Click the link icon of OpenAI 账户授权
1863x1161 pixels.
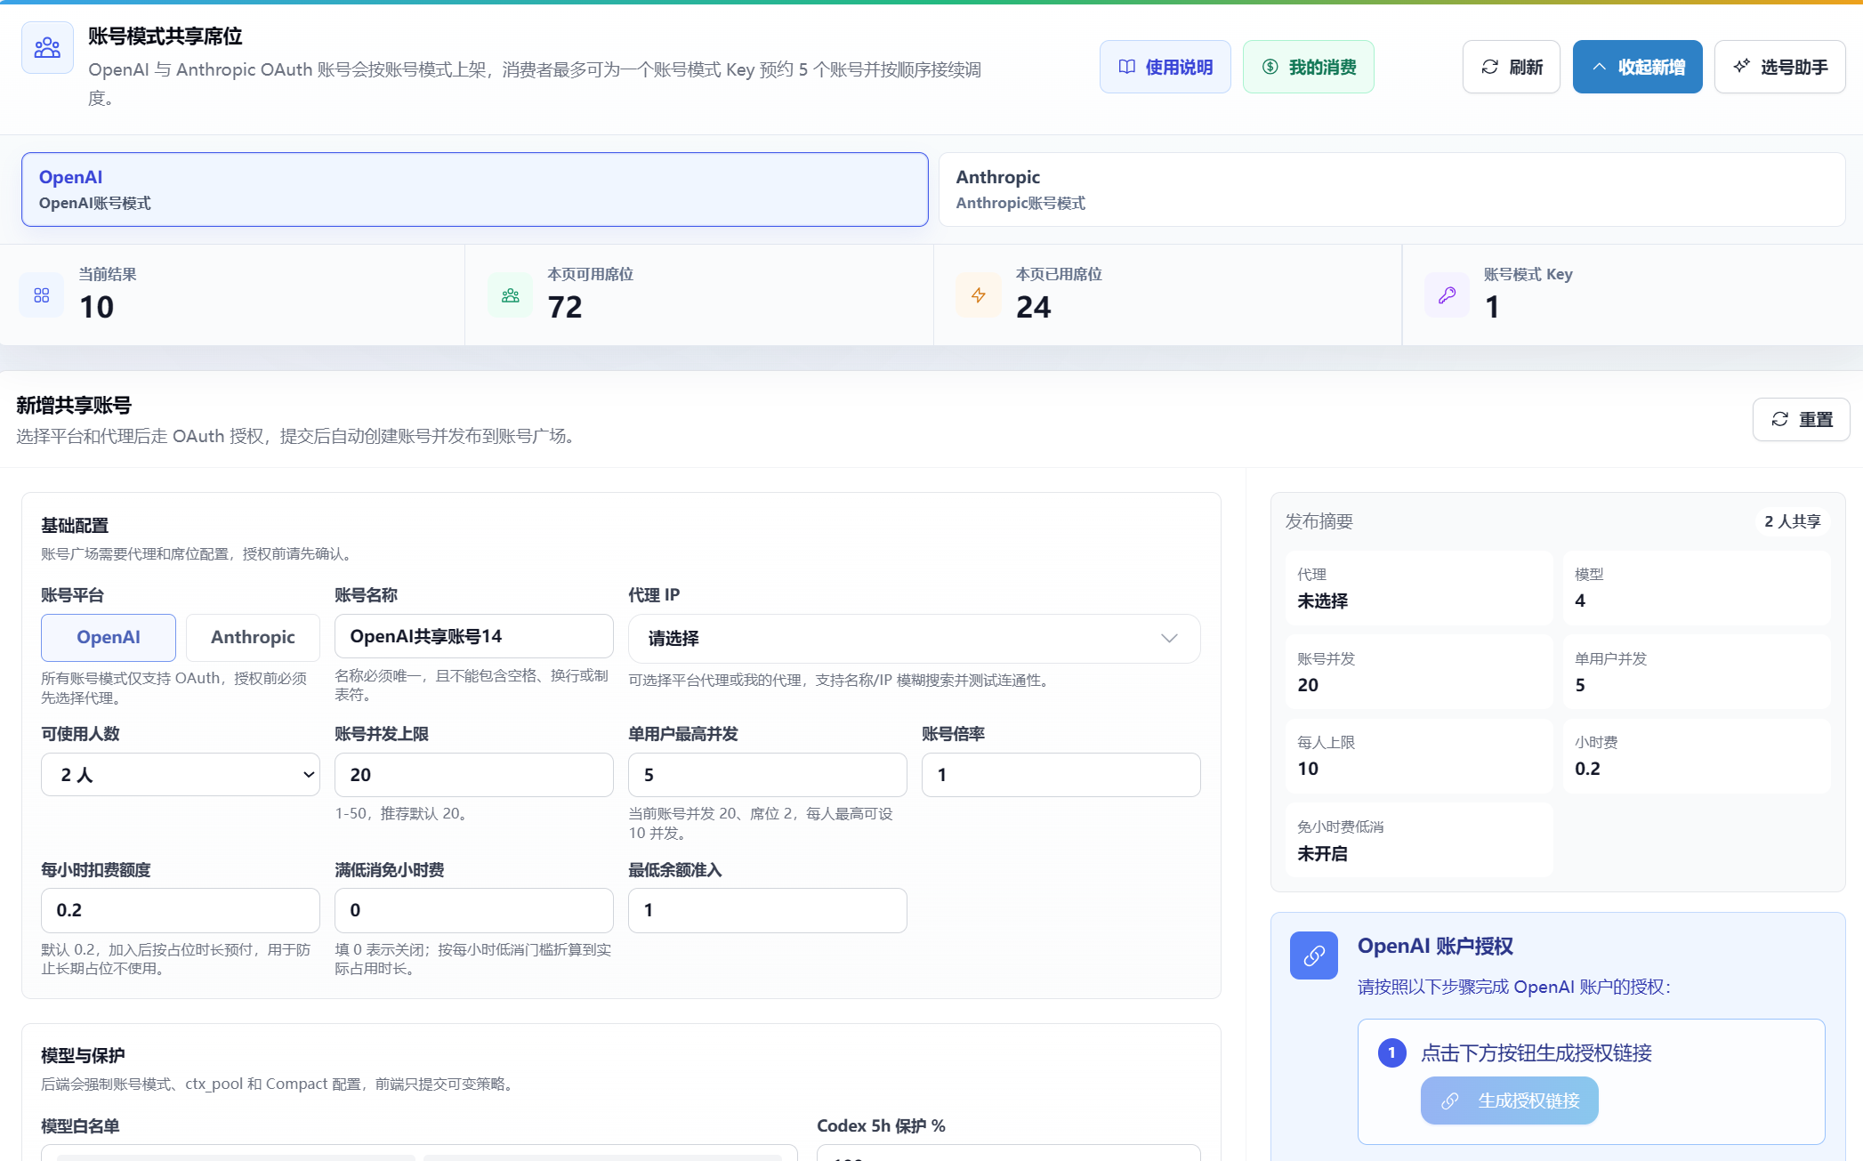tap(1314, 955)
